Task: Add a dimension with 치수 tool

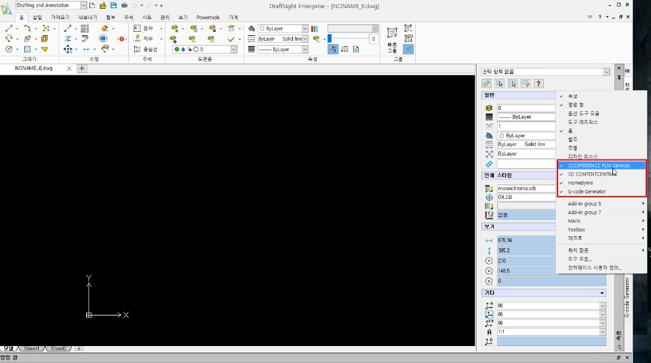Action: (144, 39)
